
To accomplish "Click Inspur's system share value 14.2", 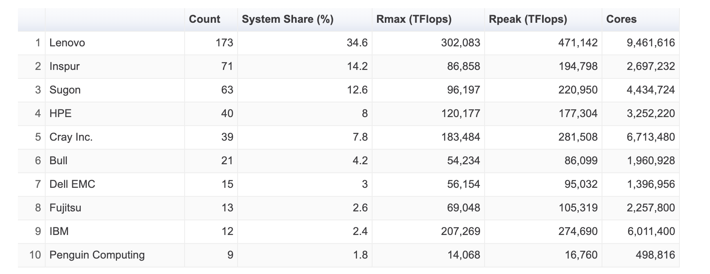I will coord(357,66).
